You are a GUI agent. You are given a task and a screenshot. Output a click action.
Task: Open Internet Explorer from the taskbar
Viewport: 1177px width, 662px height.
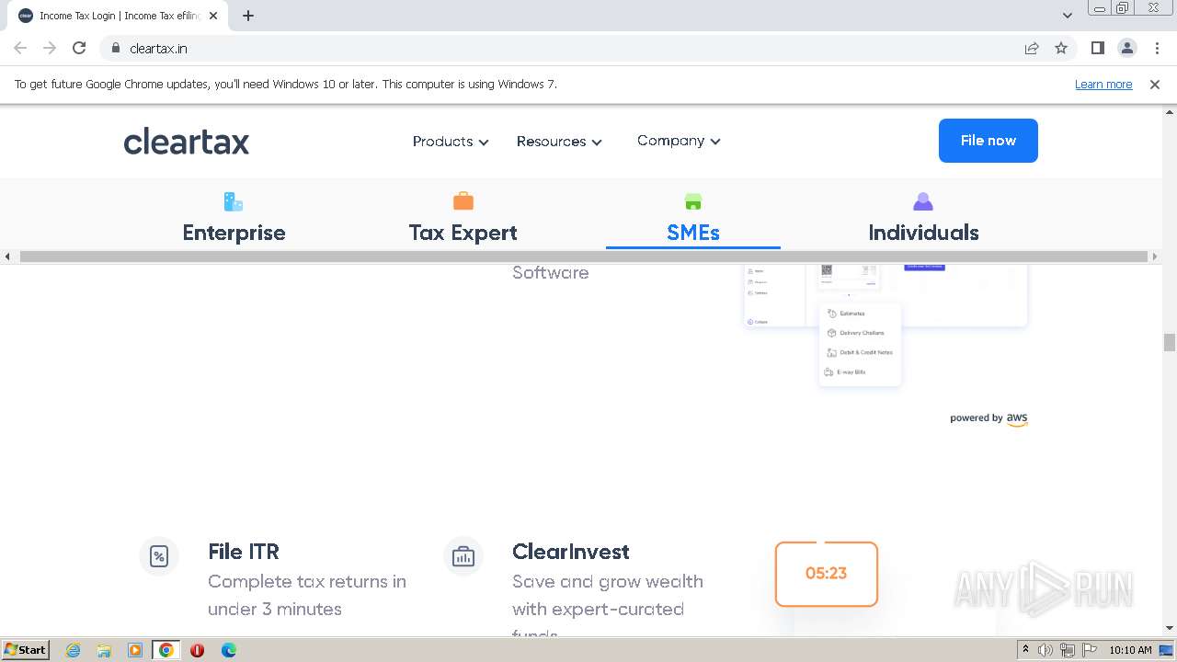click(x=74, y=650)
